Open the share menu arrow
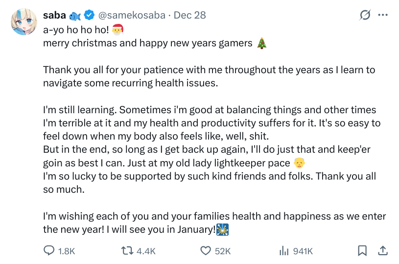 [x=383, y=250]
